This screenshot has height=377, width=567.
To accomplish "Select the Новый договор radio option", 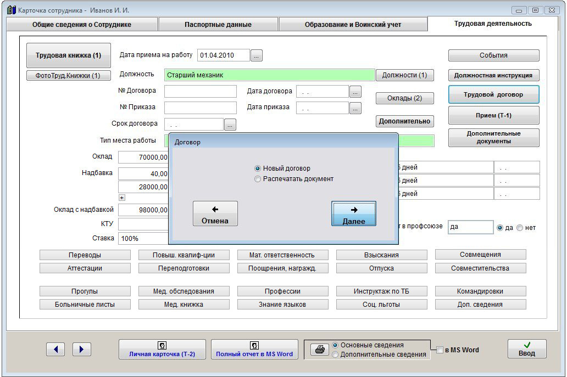I will pyautogui.click(x=258, y=168).
